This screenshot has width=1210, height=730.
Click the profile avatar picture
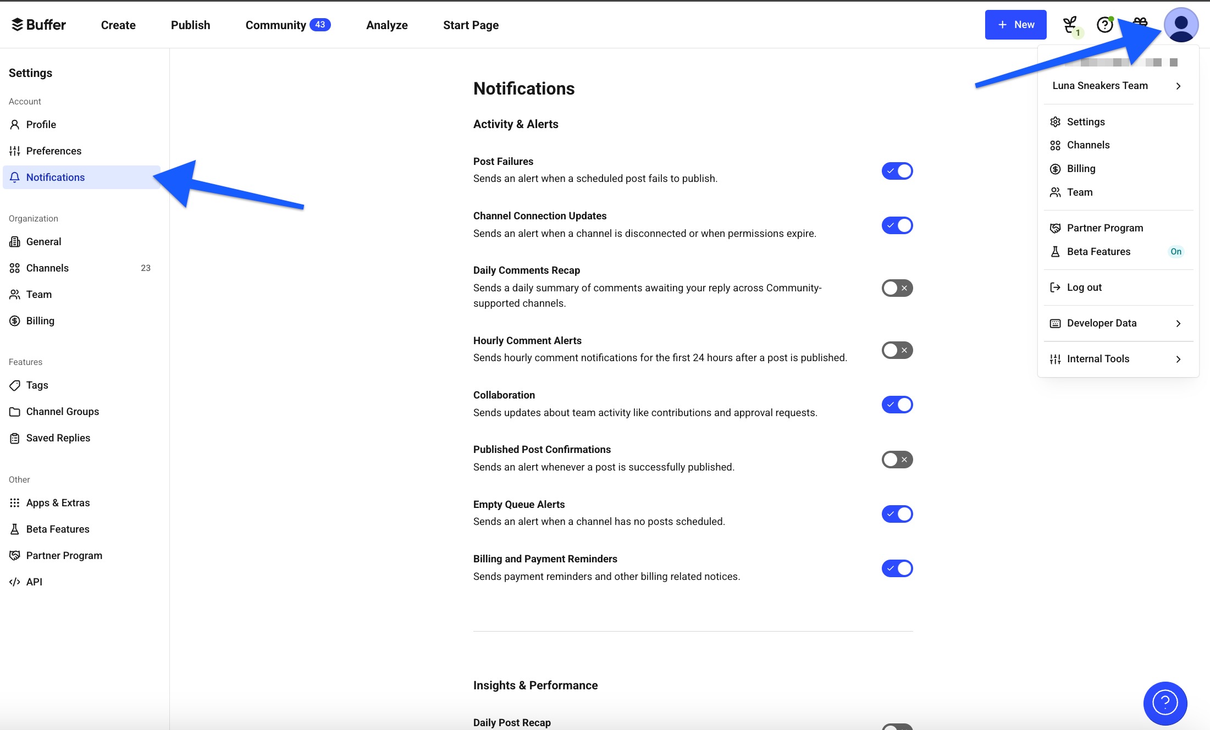click(1180, 25)
